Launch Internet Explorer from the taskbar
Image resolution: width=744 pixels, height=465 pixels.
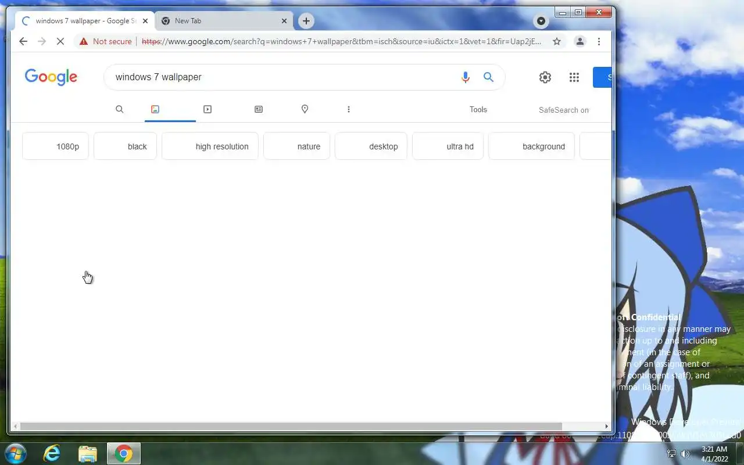tap(52, 453)
